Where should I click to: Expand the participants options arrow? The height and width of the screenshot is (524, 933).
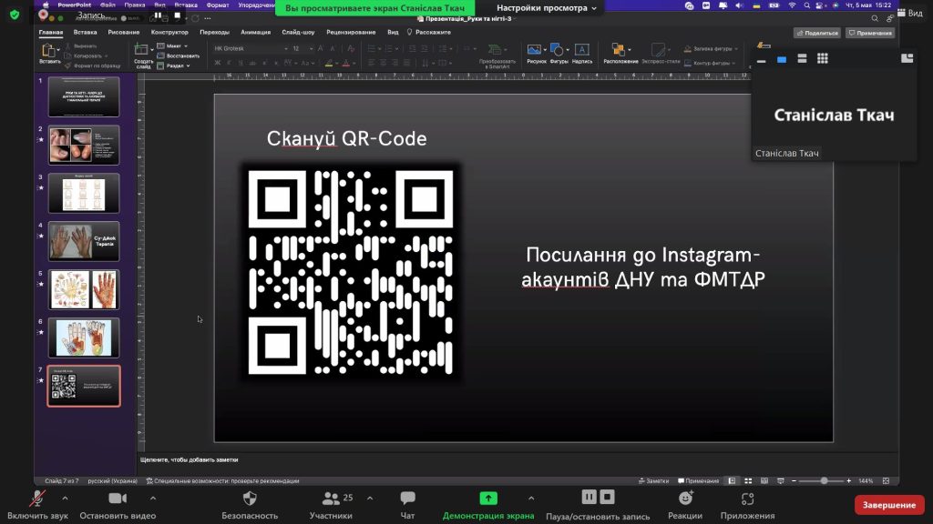tap(370, 498)
